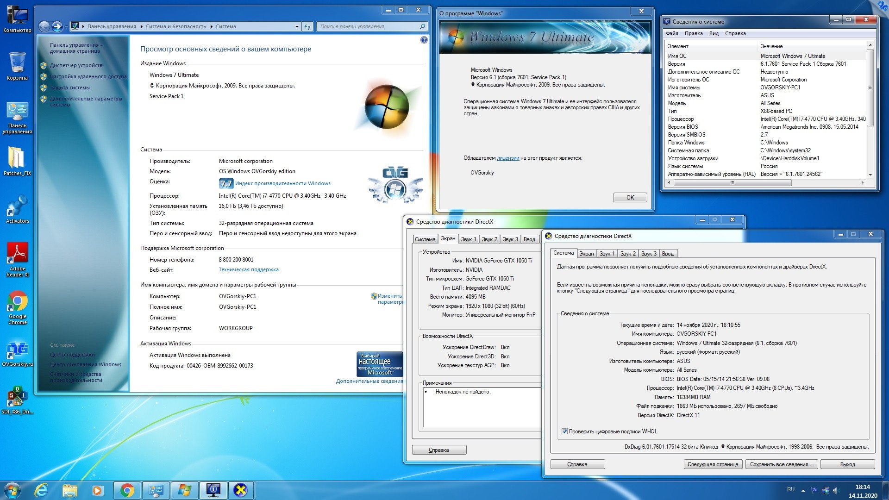Open the Patches_FIX folder icon
The height and width of the screenshot is (500, 889).
(17, 161)
